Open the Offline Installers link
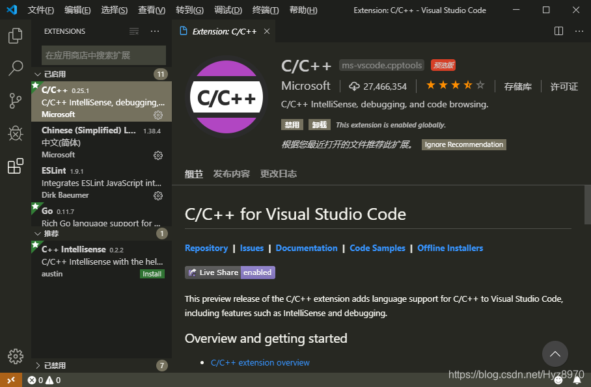The image size is (591, 387). 450,248
